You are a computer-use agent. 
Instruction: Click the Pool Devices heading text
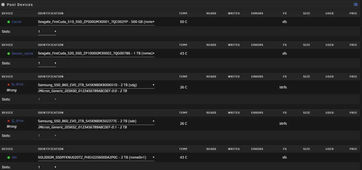click(20, 5)
